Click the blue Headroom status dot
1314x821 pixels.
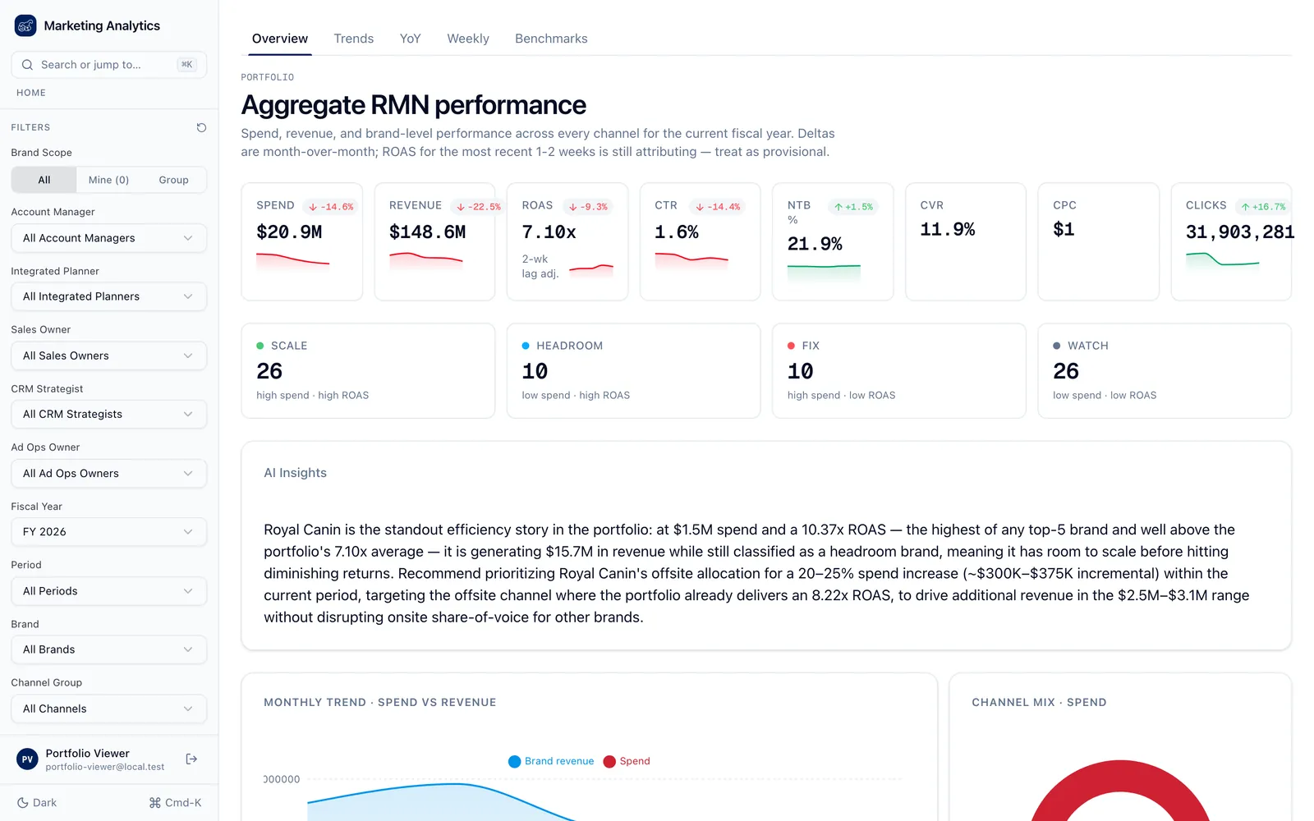(526, 346)
